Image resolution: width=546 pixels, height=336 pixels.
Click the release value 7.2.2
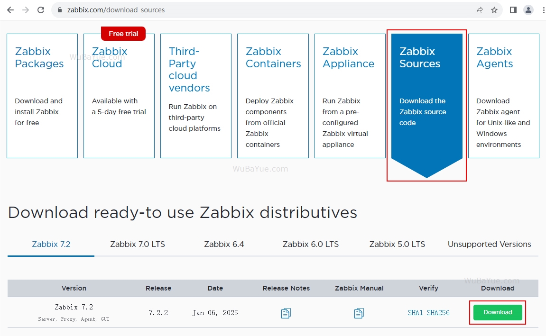coord(158,313)
